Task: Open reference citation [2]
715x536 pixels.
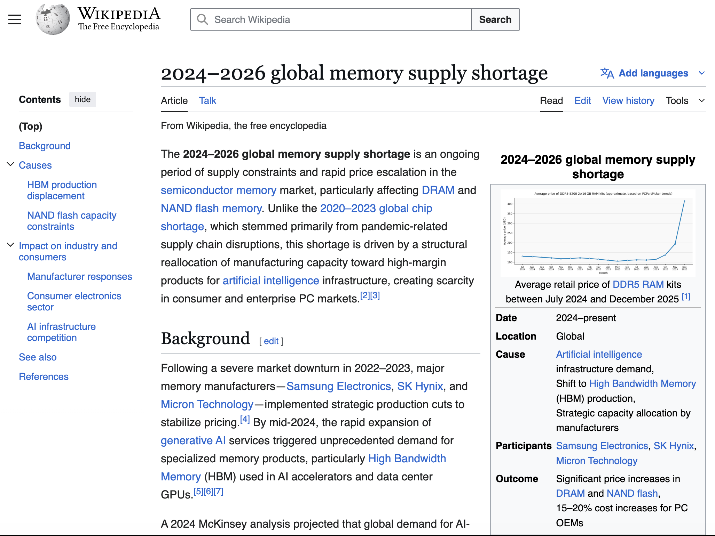Action: 364,295
